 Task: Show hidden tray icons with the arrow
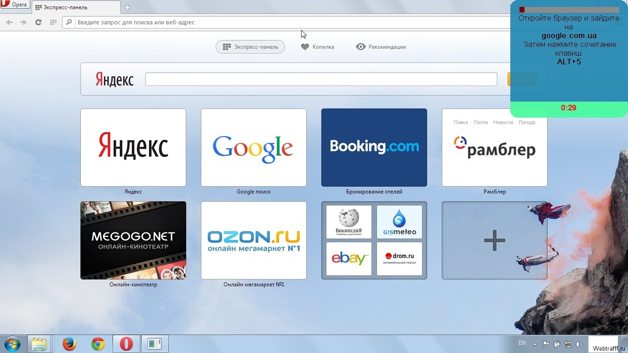535,344
